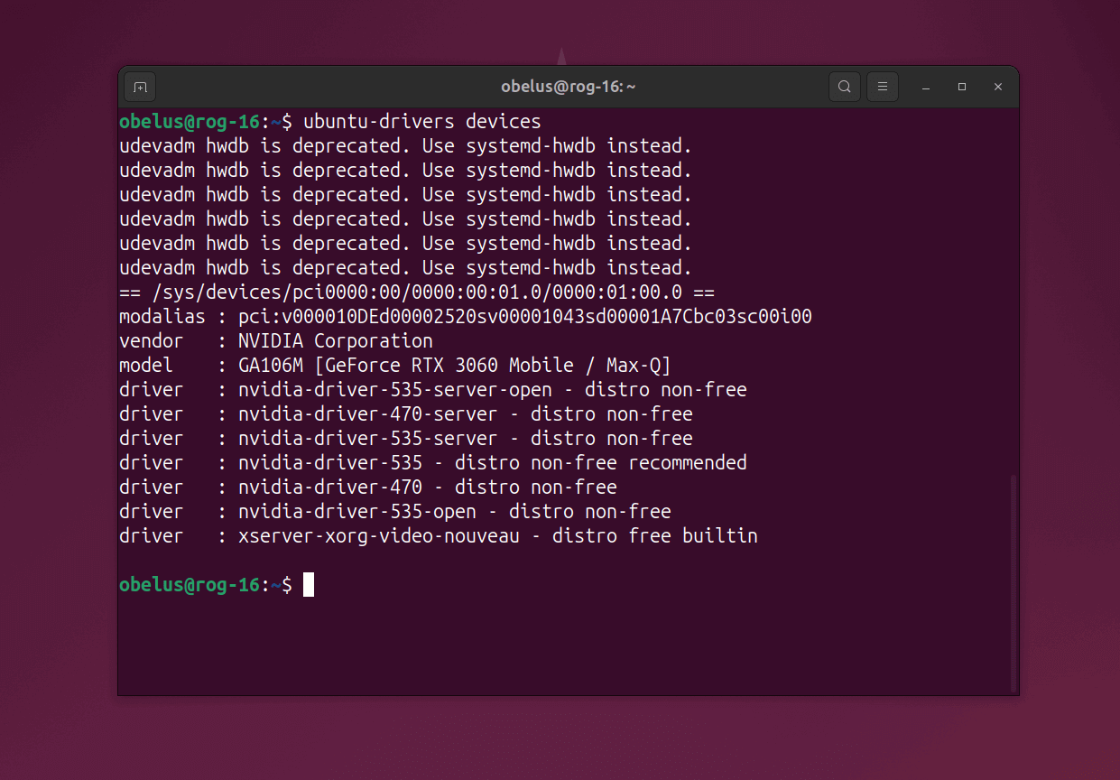The height and width of the screenshot is (780, 1120).
Task: Click the modalias pci:v000010DE line
Action: (x=466, y=316)
